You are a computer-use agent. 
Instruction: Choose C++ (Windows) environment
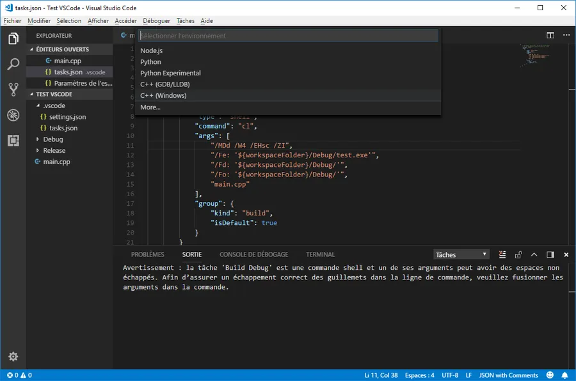[x=288, y=95]
